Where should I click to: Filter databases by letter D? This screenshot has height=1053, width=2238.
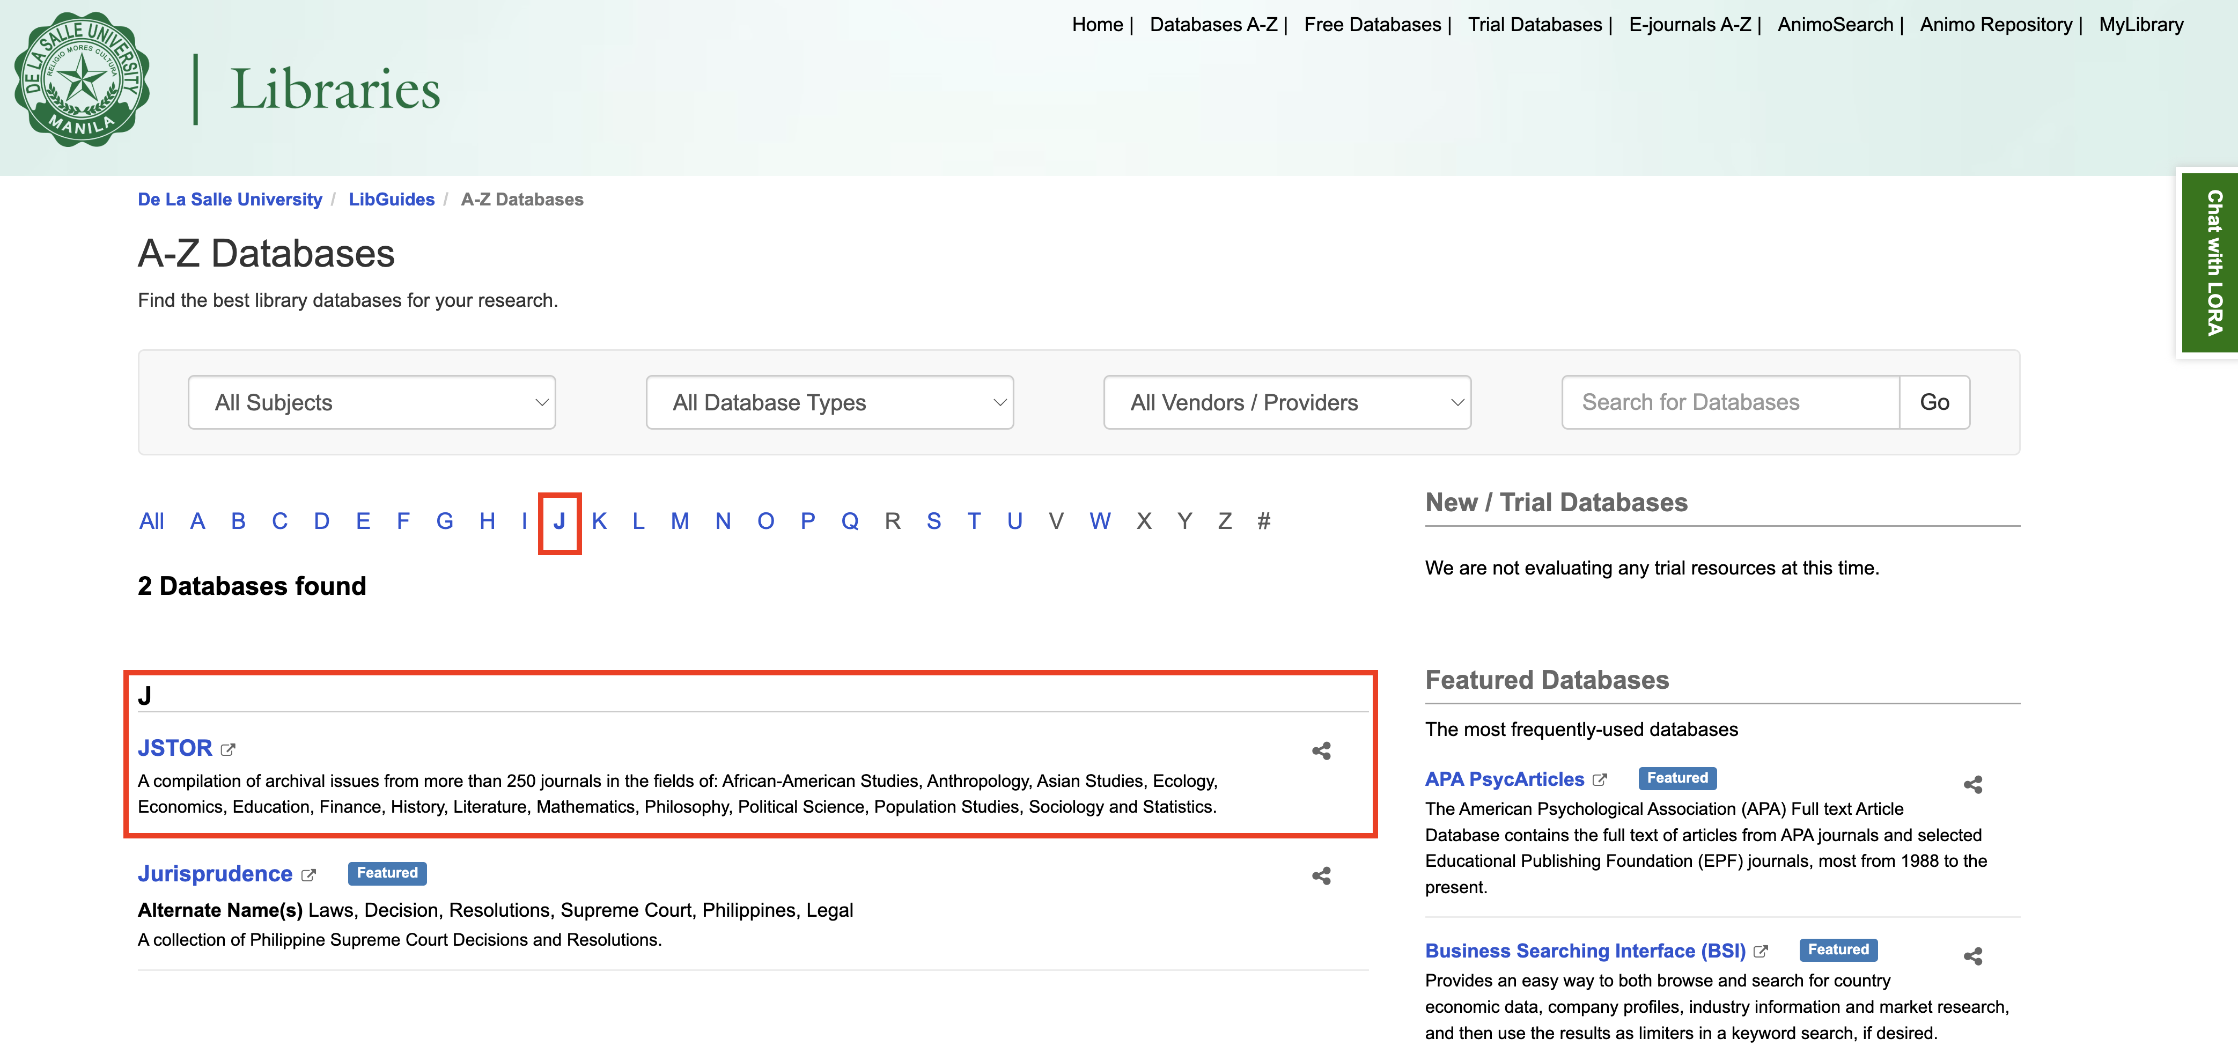321,521
